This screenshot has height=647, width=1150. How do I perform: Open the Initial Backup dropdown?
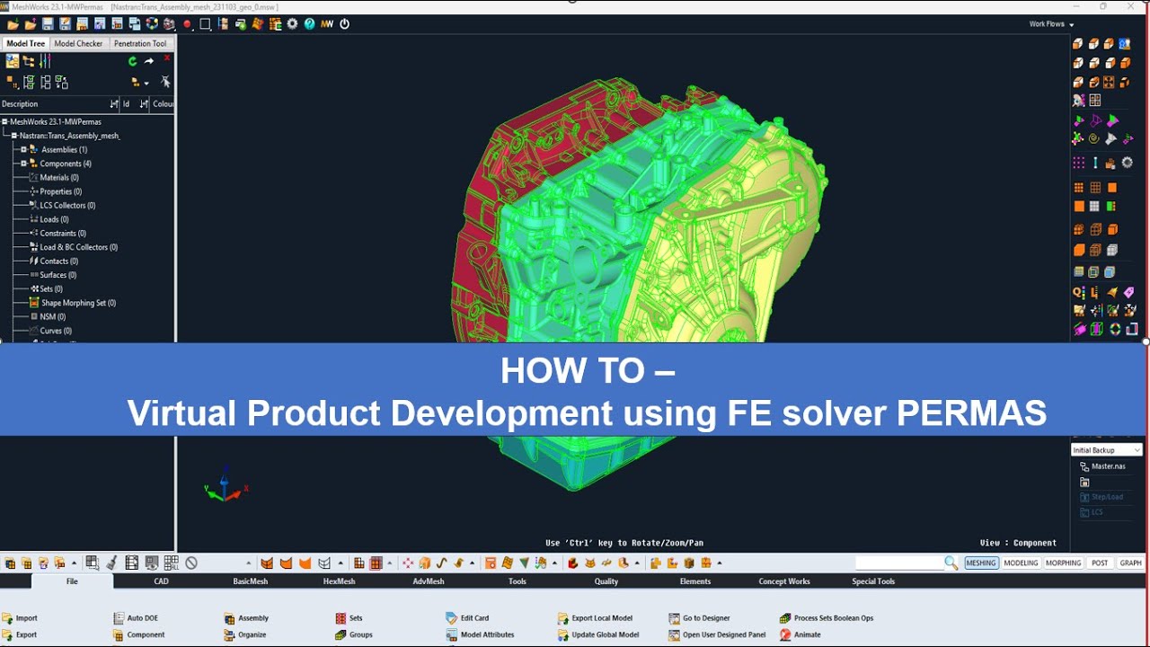click(x=1106, y=450)
